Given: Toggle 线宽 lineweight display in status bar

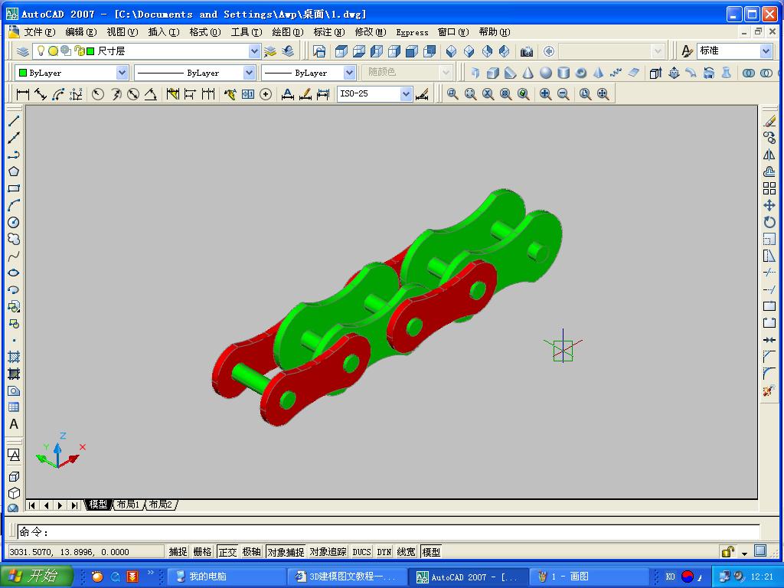Looking at the screenshot, I should click(x=406, y=551).
